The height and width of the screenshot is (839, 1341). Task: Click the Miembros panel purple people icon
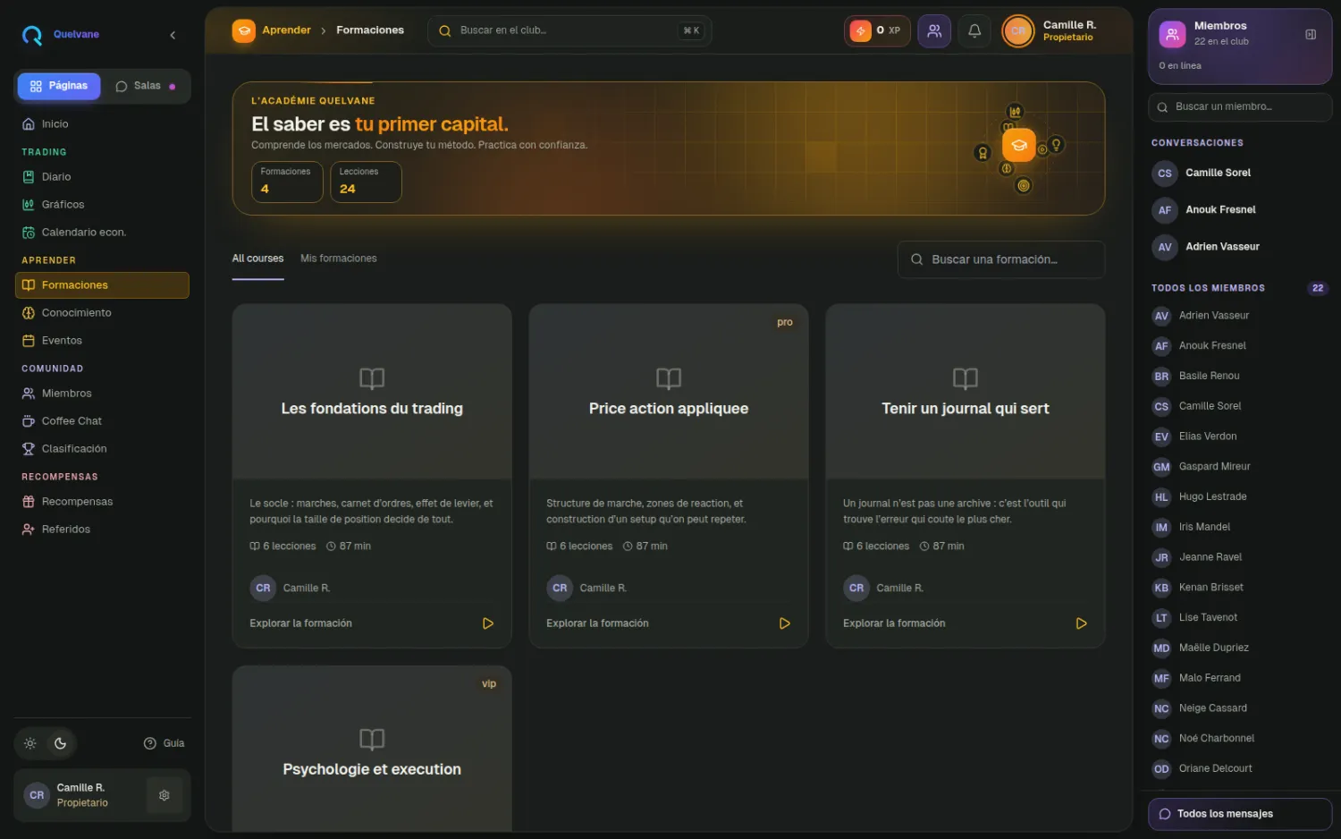[x=1172, y=35]
